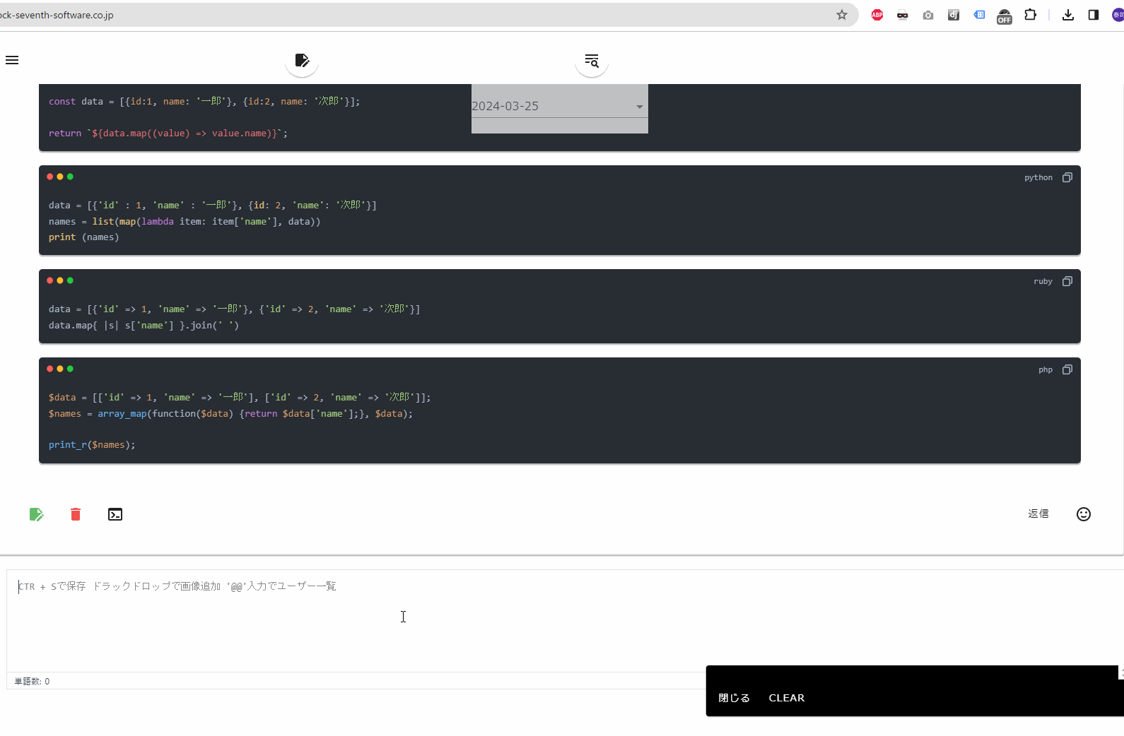
Task: Click the return template string line
Action: (x=168, y=133)
